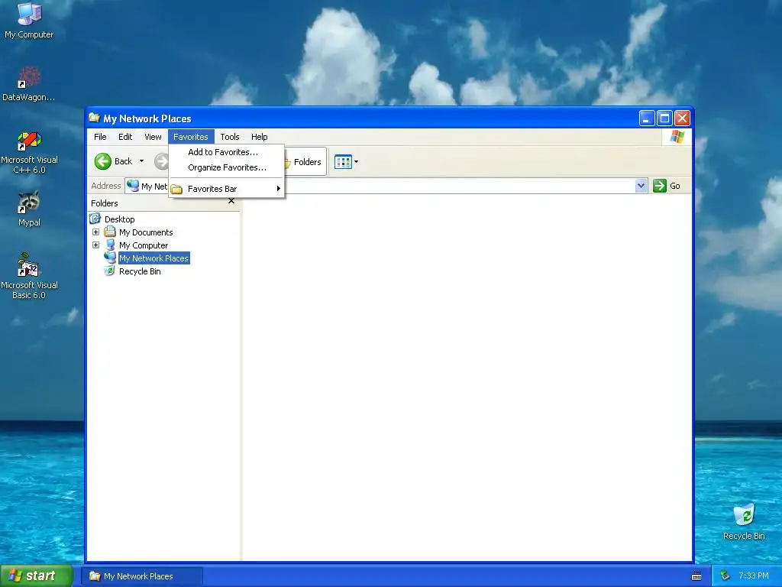The image size is (782, 587).
Task: Click the 7:33 PM clock
Action: 754,576
